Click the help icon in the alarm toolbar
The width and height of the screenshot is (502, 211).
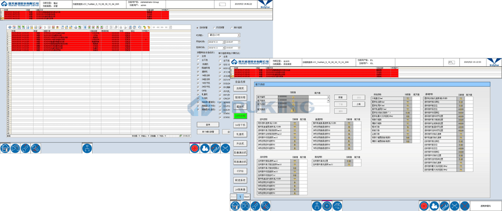pyautogui.click(x=9, y=27)
